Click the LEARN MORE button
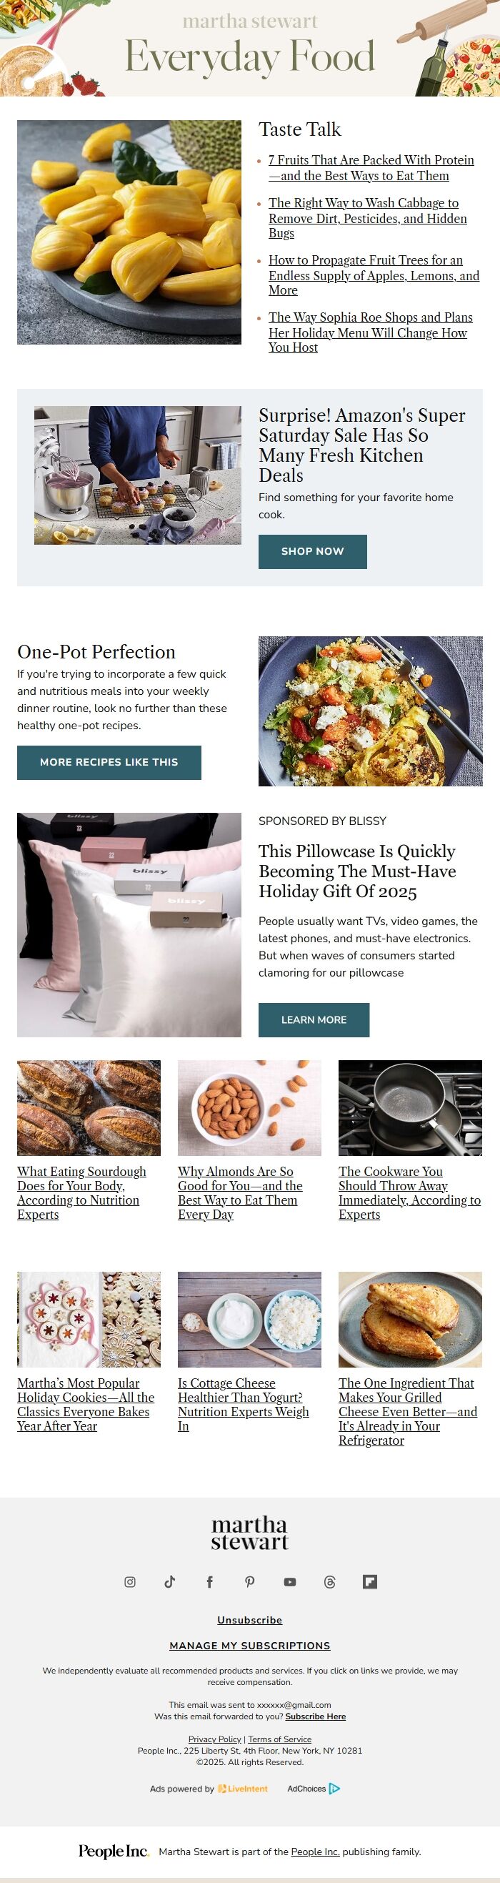This screenshot has height=1883, width=500. point(314,1019)
